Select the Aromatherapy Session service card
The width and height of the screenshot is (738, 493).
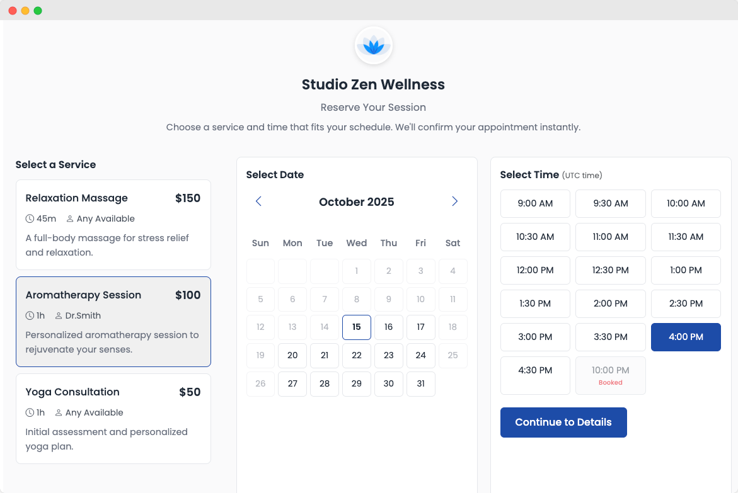click(x=113, y=322)
